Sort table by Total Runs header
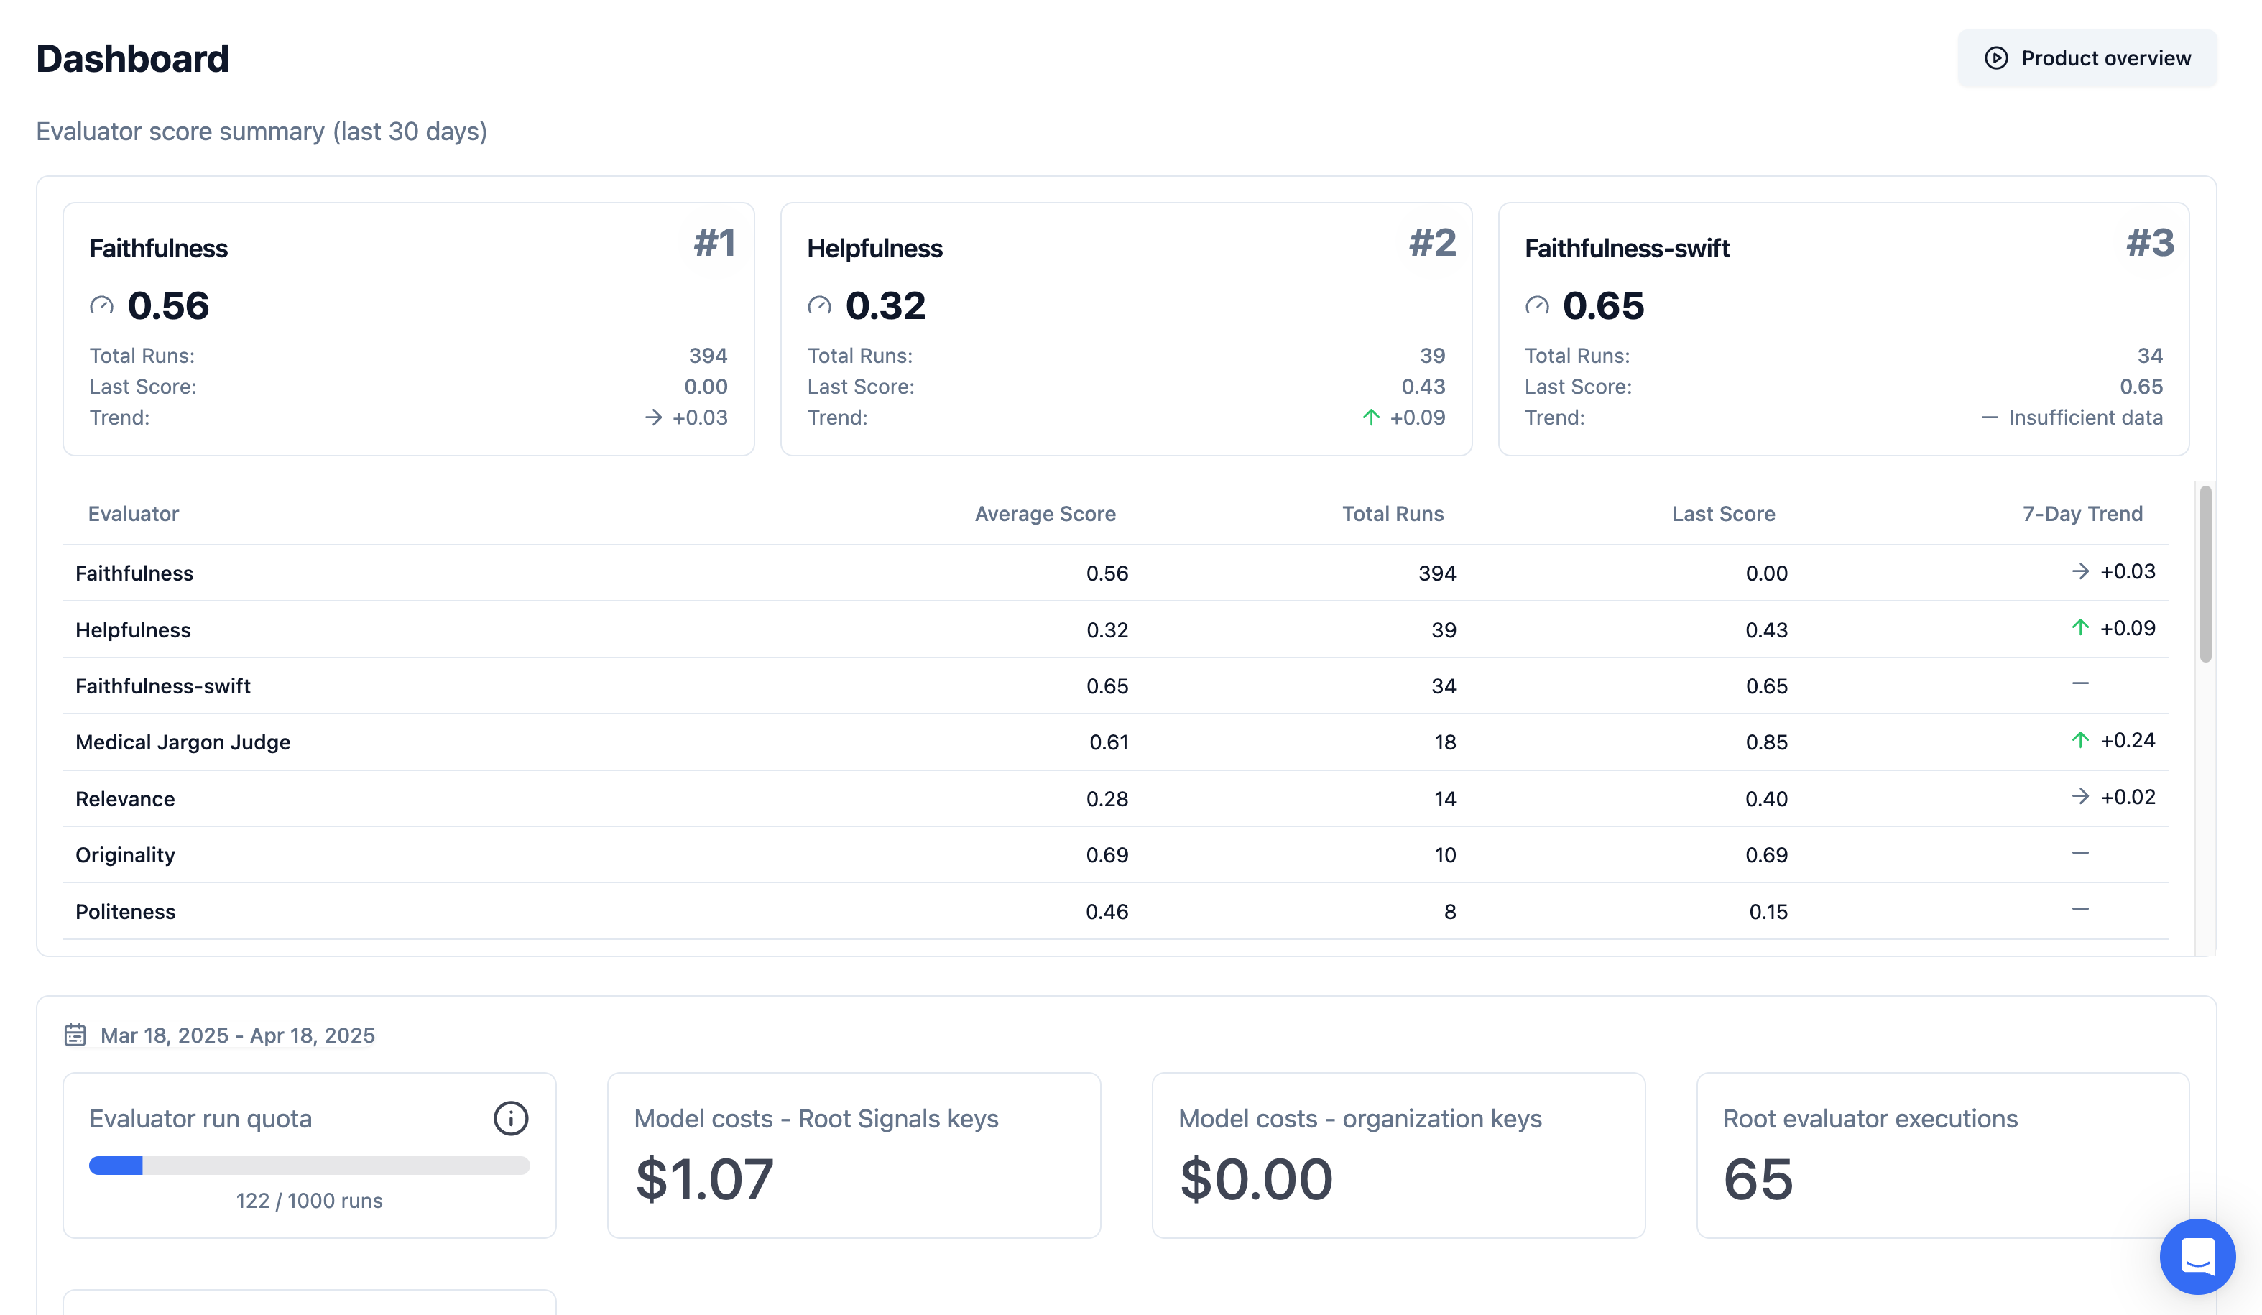Image resolution: width=2262 pixels, height=1315 pixels. (1393, 514)
